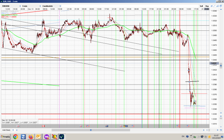Open Google Chrome from the taskbar
The width and height of the screenshot is (224, 140).
click(15, 137)
